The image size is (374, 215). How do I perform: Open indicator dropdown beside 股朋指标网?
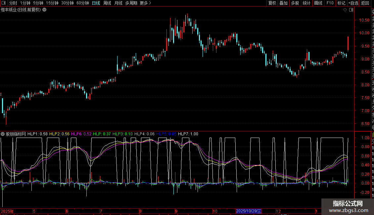(x=3, y=134)
